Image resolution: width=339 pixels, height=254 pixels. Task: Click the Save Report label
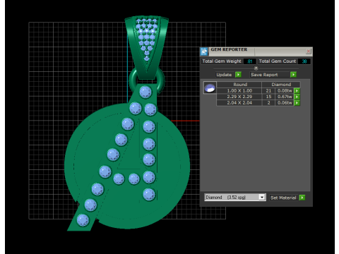click(264, 75)
